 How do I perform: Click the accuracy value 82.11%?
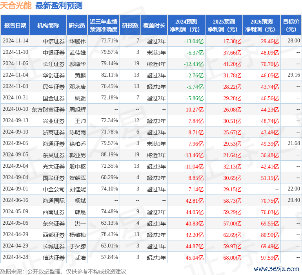(109, 75)
